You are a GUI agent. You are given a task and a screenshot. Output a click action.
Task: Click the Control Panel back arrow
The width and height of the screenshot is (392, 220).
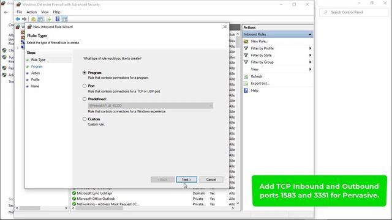pos(6,12)
